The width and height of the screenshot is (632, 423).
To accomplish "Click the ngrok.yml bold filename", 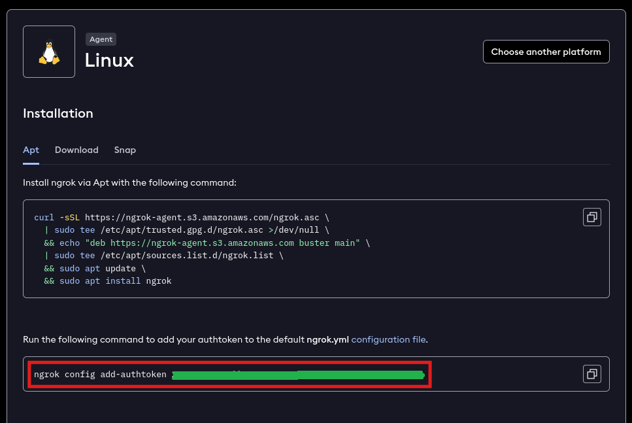I will [327, 339].
